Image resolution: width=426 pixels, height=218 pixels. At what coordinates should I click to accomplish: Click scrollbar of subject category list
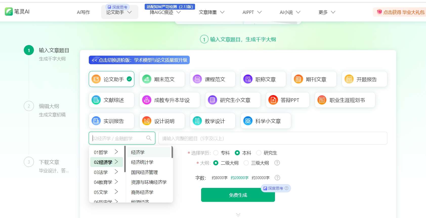point(125,159)
